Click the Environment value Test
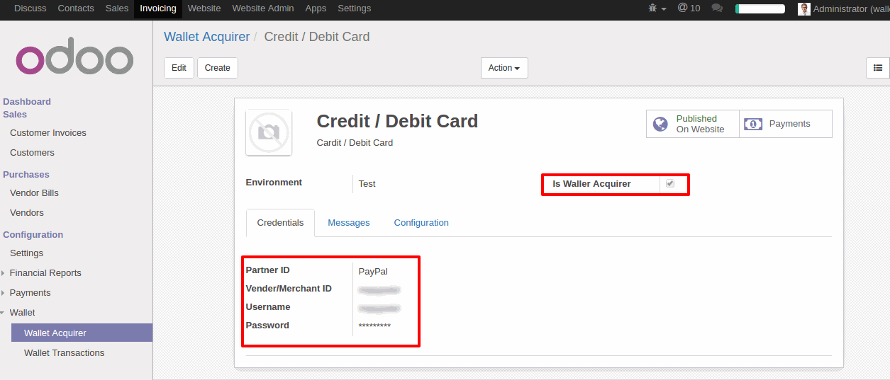Viewport: 890px width, 380px height. pyautogui.click(x=367, y=184)
